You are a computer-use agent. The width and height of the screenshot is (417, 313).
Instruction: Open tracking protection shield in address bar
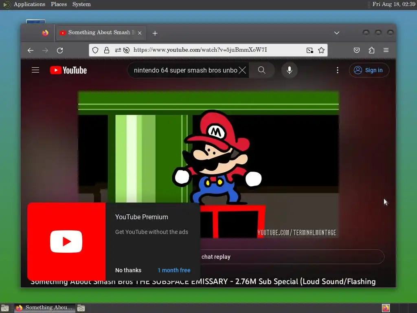coord(95,50)
